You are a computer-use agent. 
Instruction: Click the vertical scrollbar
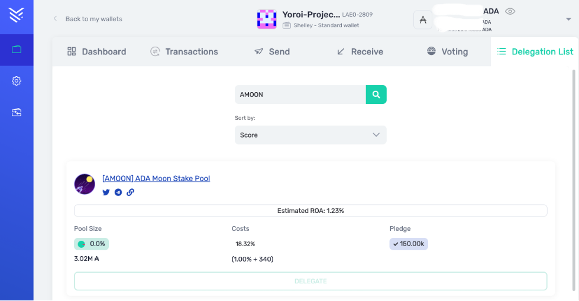pyautogui.click(x=574, y=181)
